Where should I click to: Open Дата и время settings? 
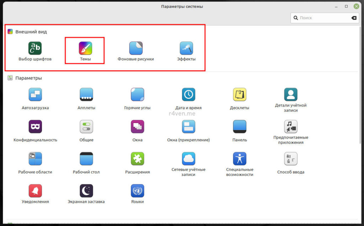pyautogui.click(x=188, y=95)
